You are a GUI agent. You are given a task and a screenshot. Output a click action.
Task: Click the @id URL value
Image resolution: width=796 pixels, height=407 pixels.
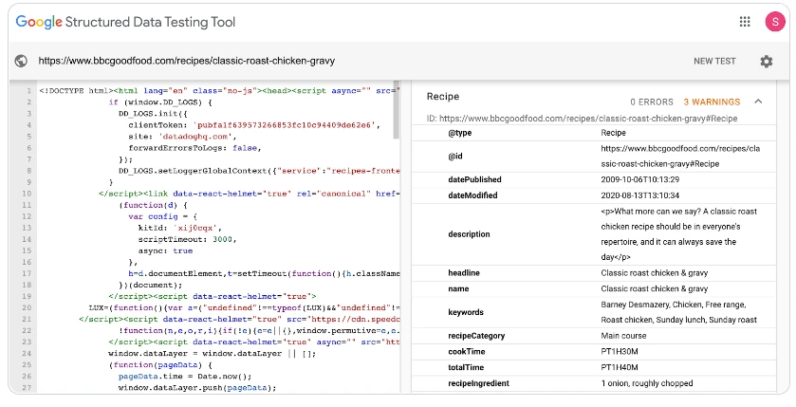680,157
